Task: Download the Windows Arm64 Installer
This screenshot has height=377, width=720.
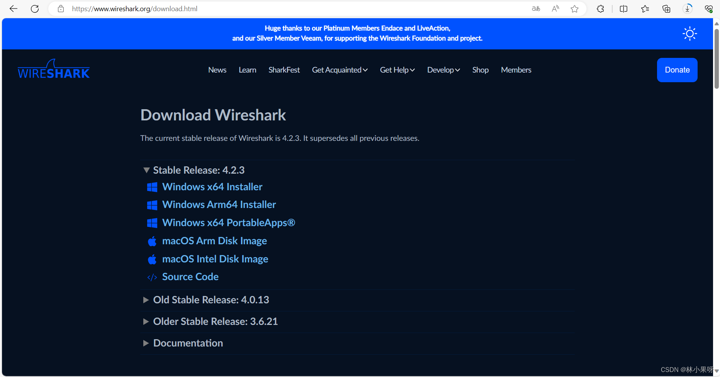Action: point(219,205)
